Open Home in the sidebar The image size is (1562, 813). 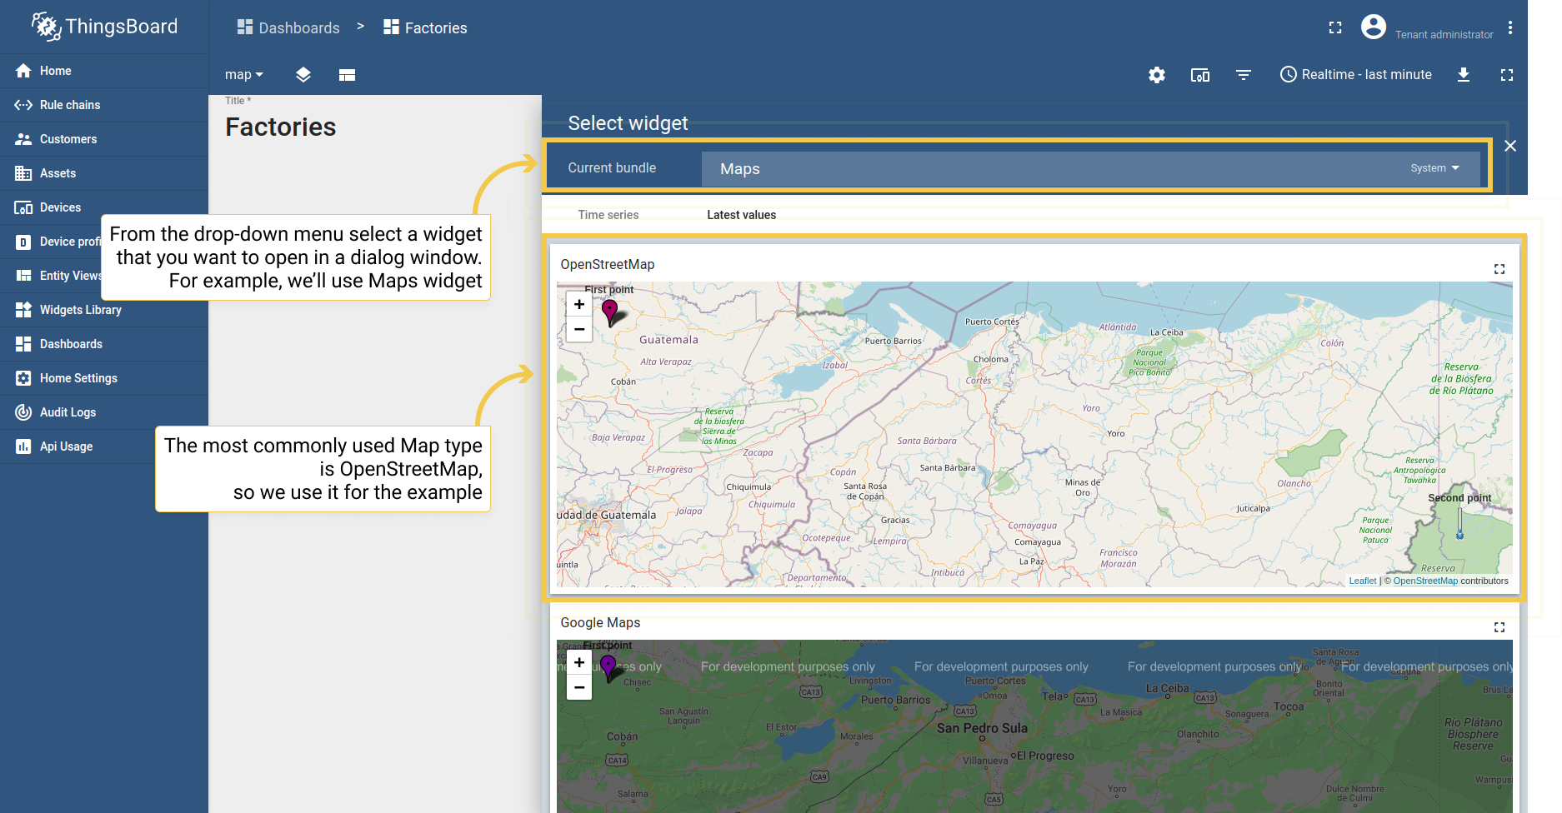pos(104,71)
